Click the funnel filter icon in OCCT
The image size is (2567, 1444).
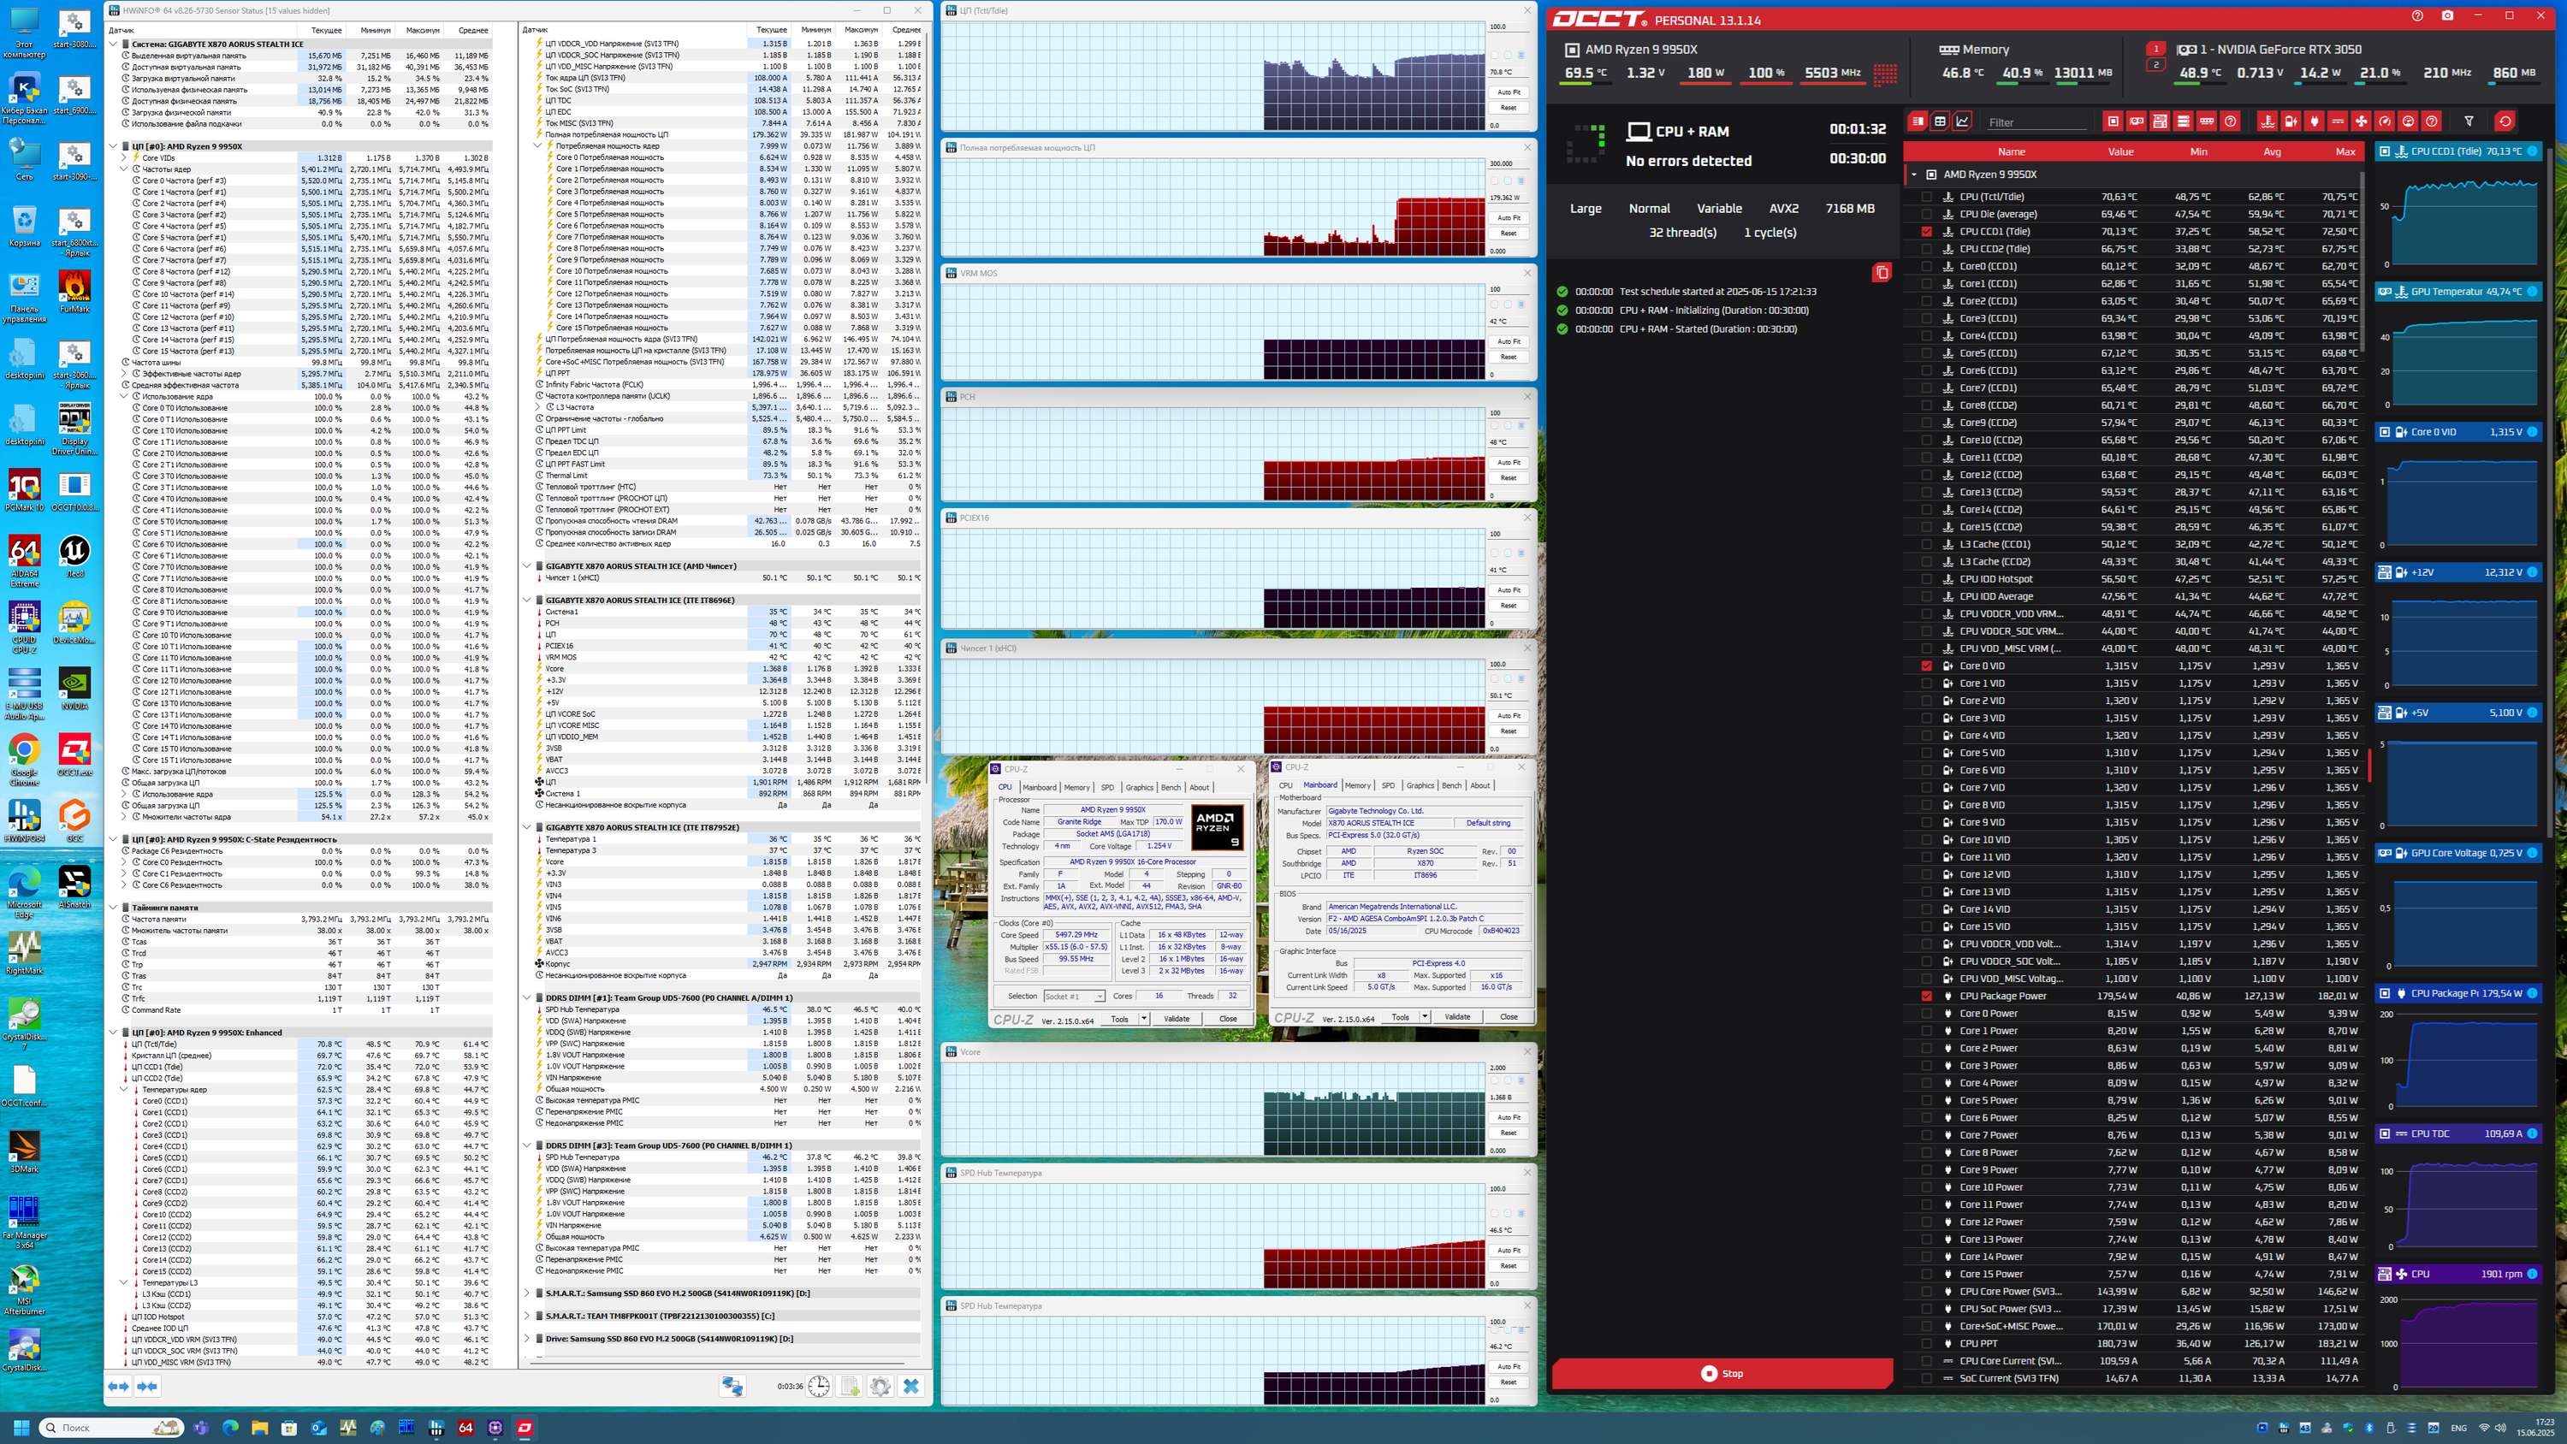2469,121
